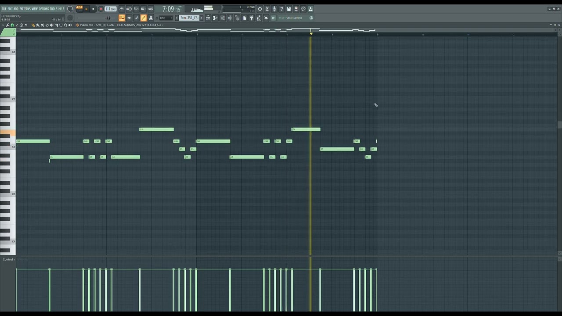Select the piano roll Select tool

click(61, 25)
